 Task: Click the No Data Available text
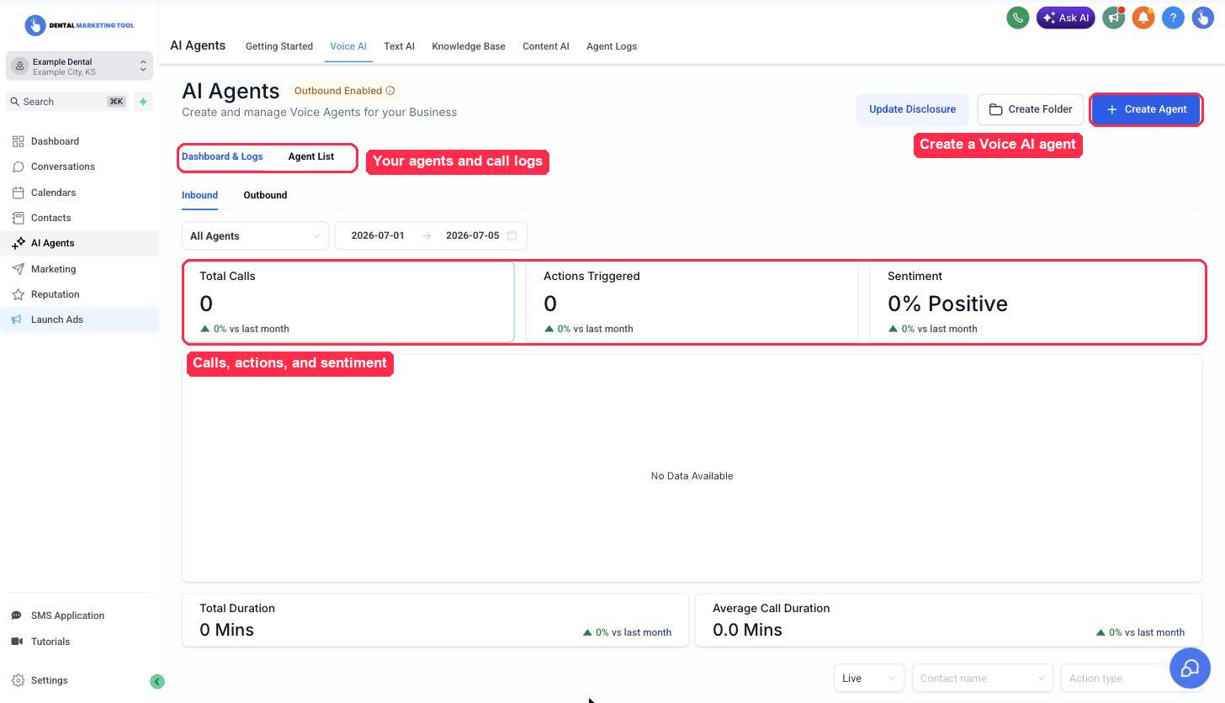[x=692, y=476]
